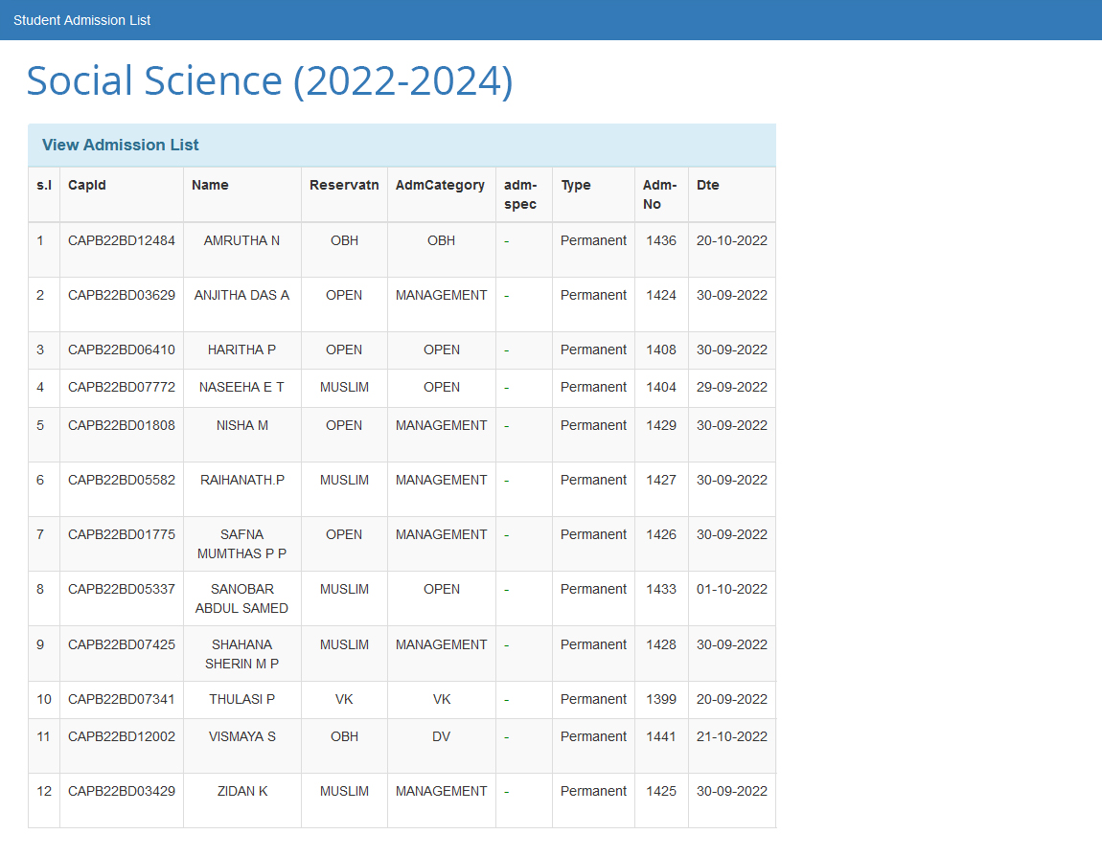Viewport: 1102px width, 857px height.
Task: Click SAFNA MUMTHAS P P name cell
Action: click(x=241, y=544)
